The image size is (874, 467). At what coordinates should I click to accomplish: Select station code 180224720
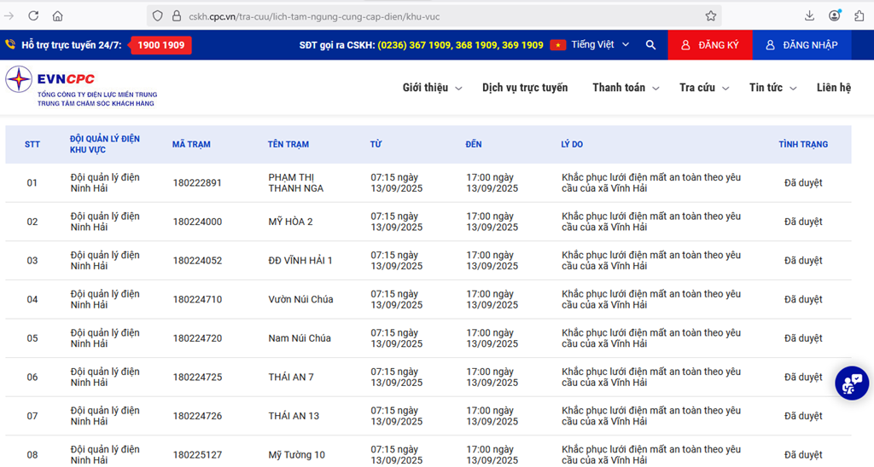pyautogui.click(x=197, y=338)
